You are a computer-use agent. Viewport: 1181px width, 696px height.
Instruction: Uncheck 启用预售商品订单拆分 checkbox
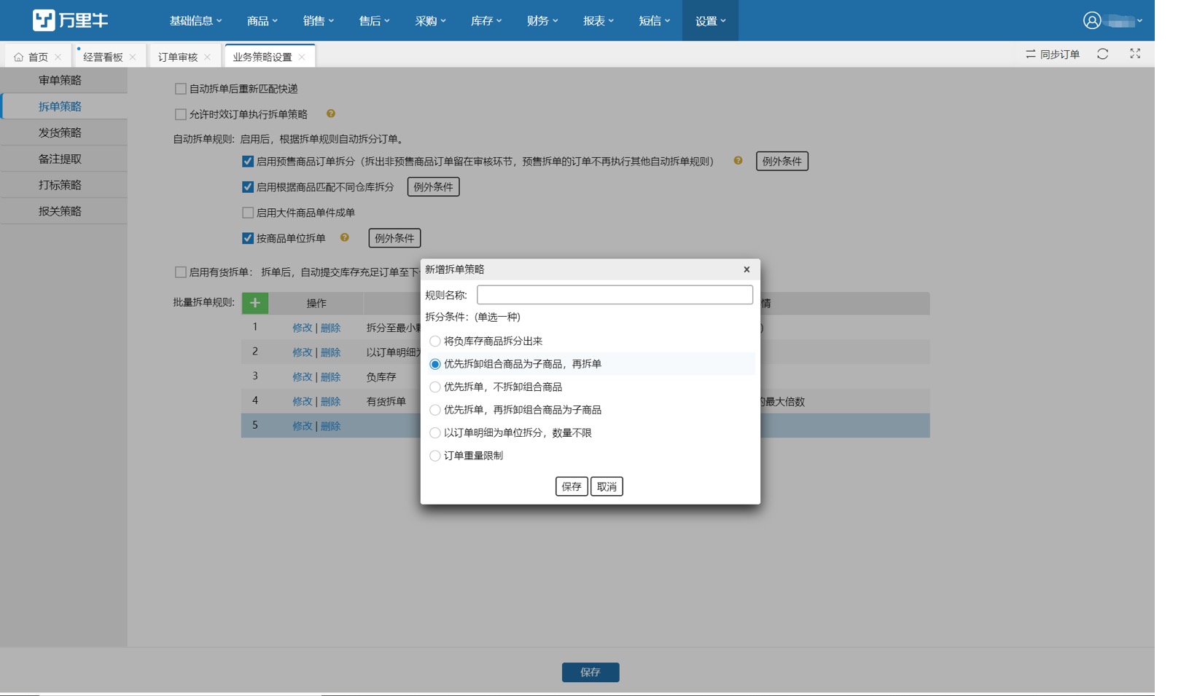point(248,162)
